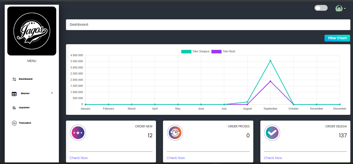
Task: Open the user profile dropdown arrow
Action: tap(345, 9)
